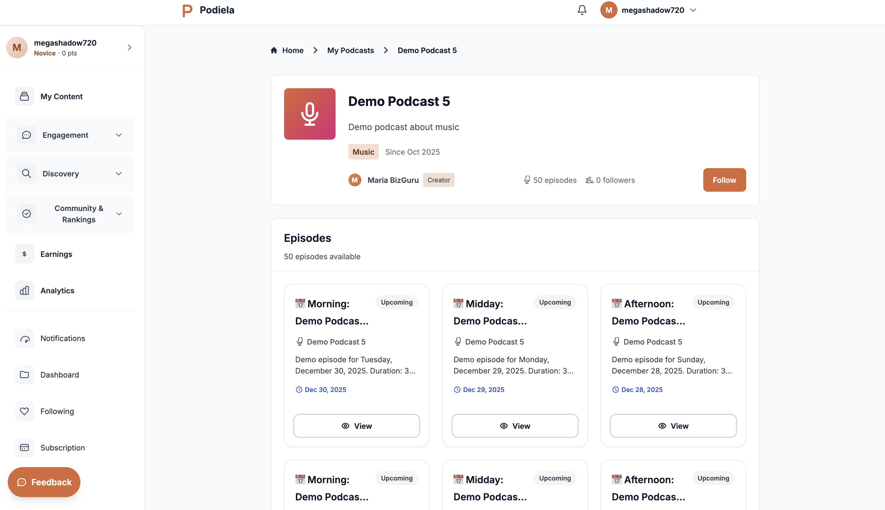885x510 pixels.
Task: Go to My Podcasts via breadcrumb
Action: pos(350,50)
